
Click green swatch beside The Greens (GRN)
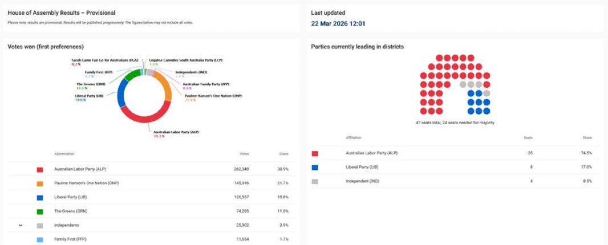click(39, 211)
